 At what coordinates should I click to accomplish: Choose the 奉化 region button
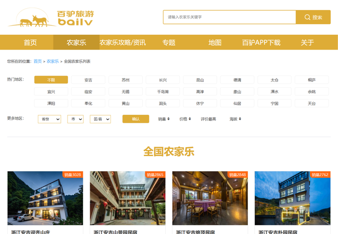[88, 103]
